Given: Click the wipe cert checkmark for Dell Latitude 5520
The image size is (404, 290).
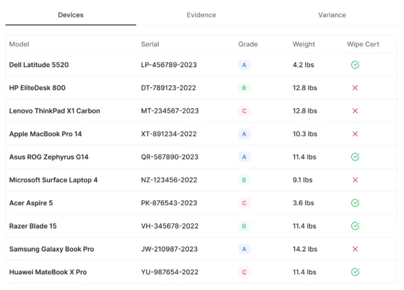Looking at the screenshot, I should click(355, 65).
